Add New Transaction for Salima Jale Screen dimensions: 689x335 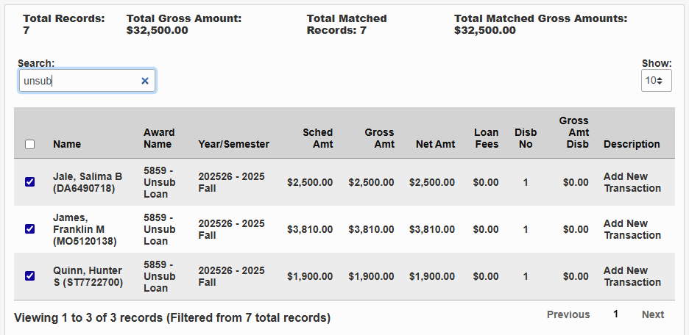pos(632,182)
